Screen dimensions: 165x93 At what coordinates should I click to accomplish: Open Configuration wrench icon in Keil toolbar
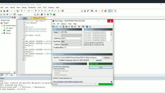(115, 11)
